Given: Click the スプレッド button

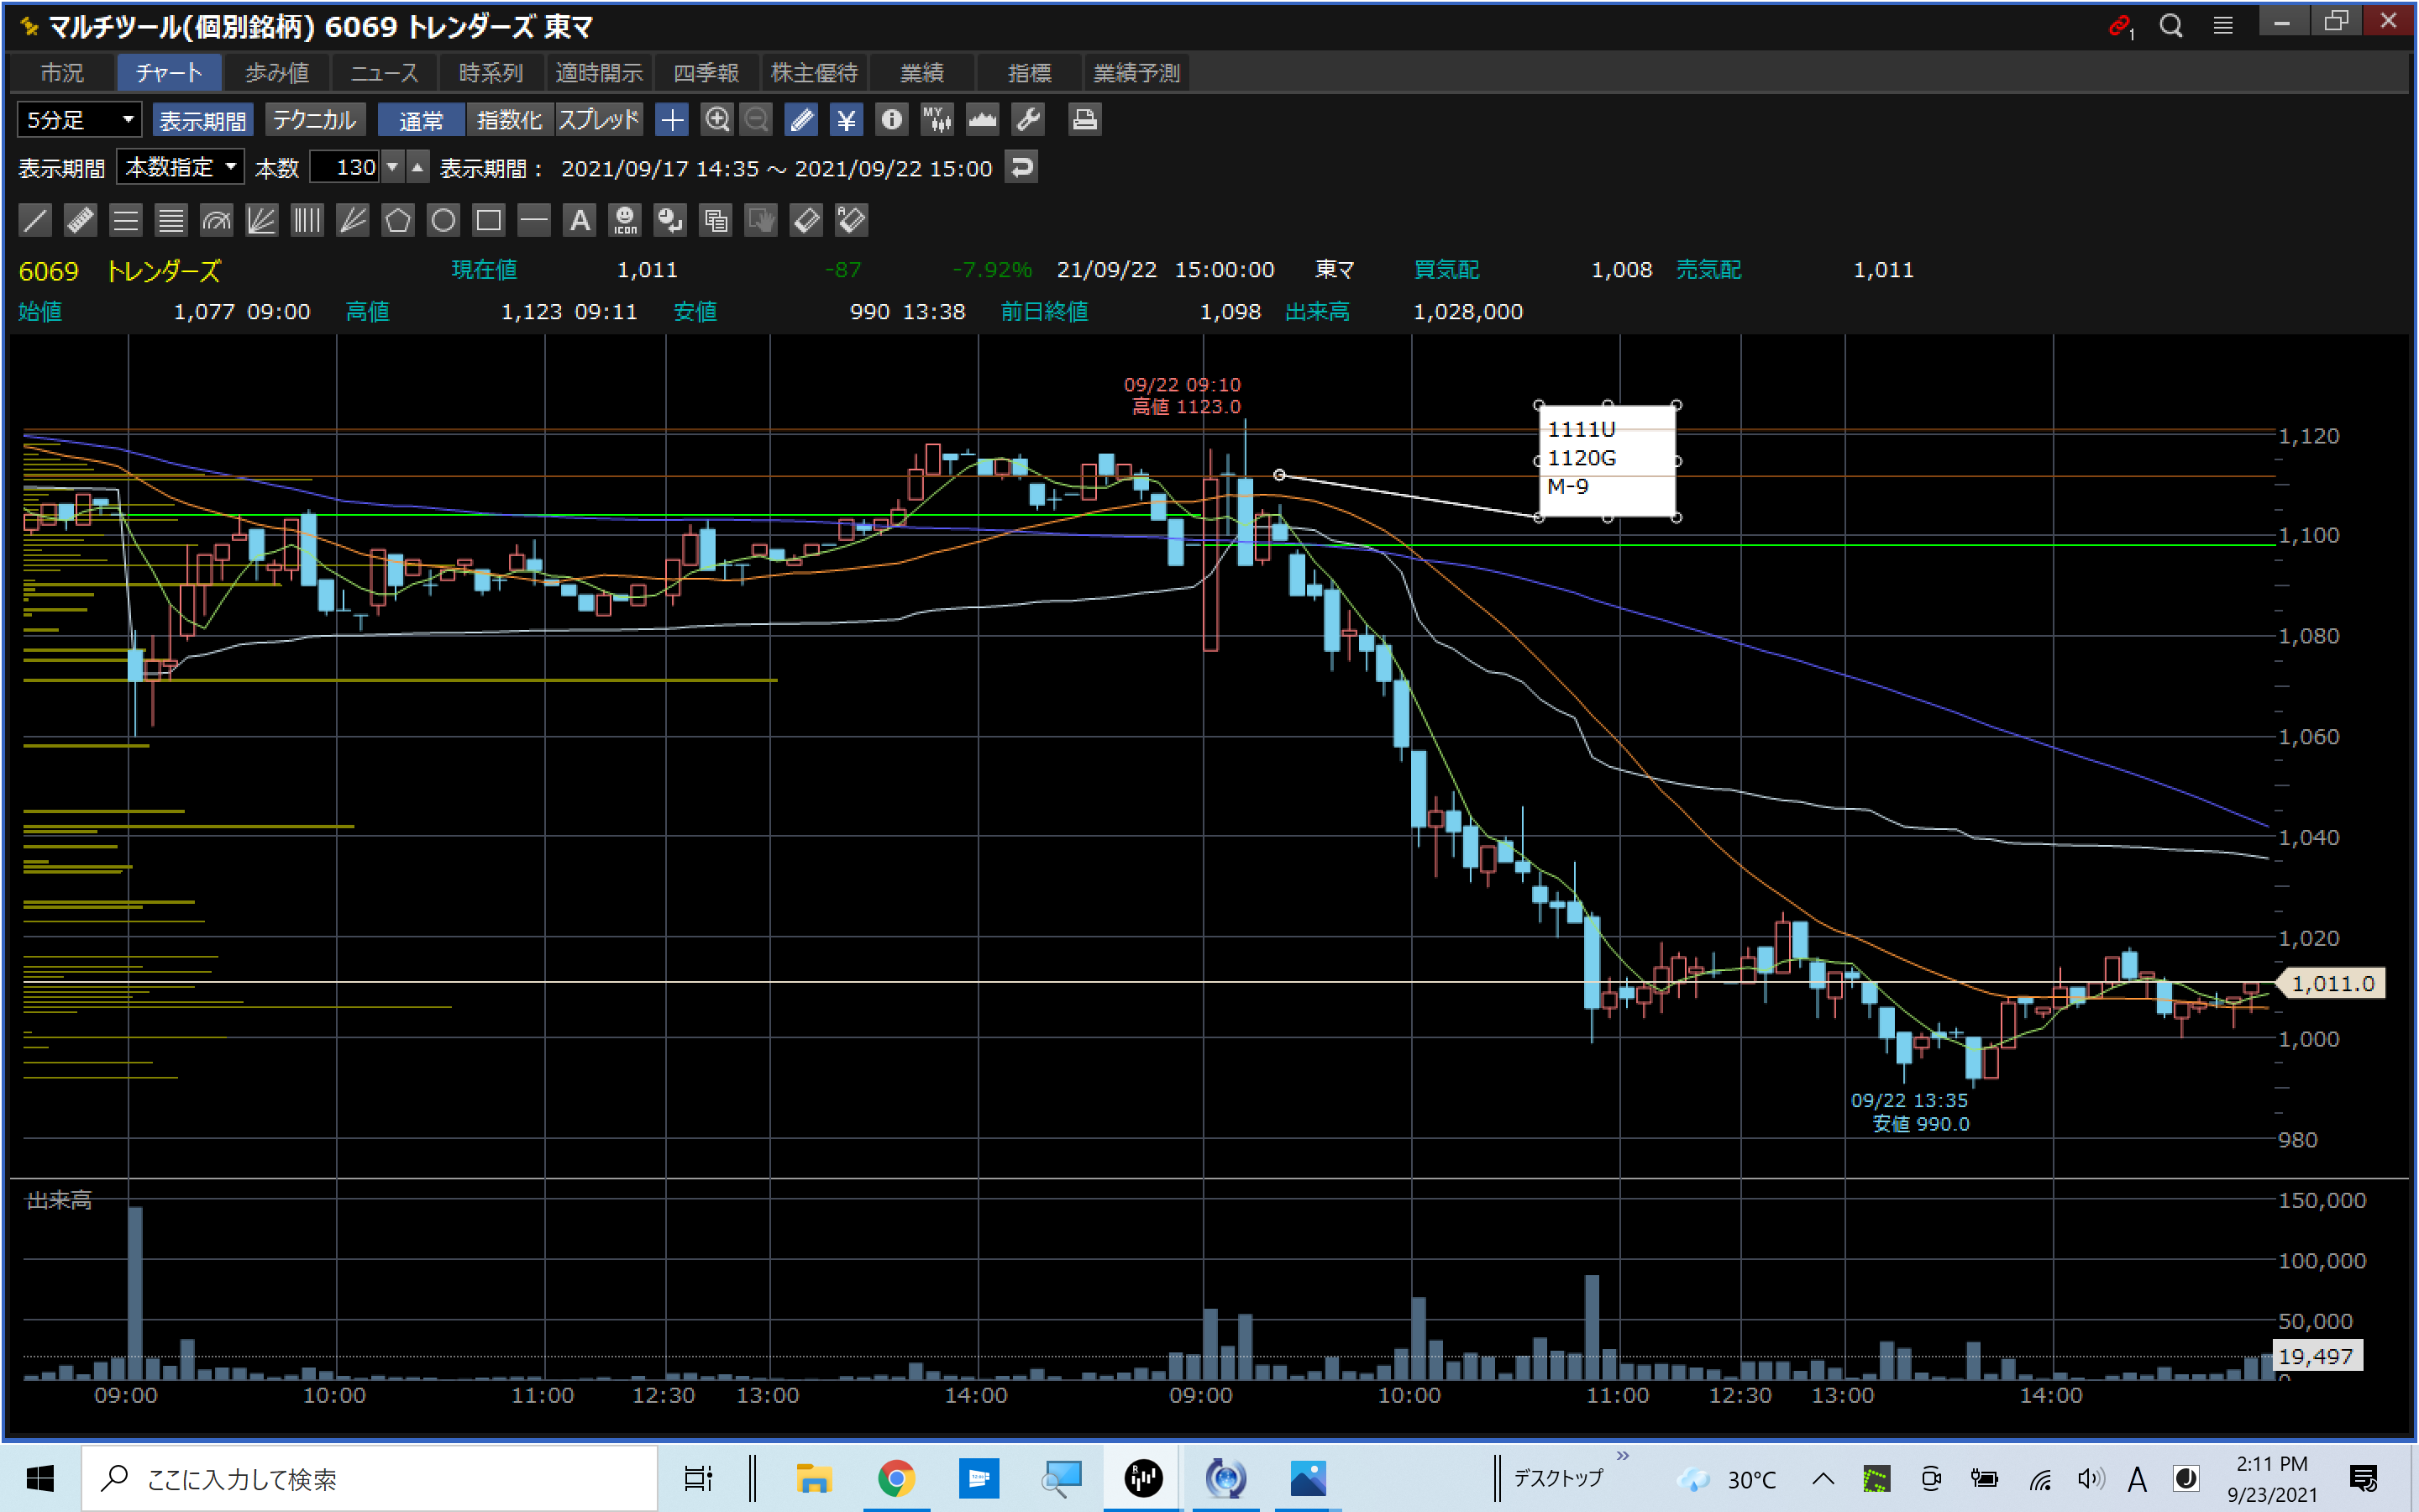Looking at the screenshot, I should click(x=599, y=120).
